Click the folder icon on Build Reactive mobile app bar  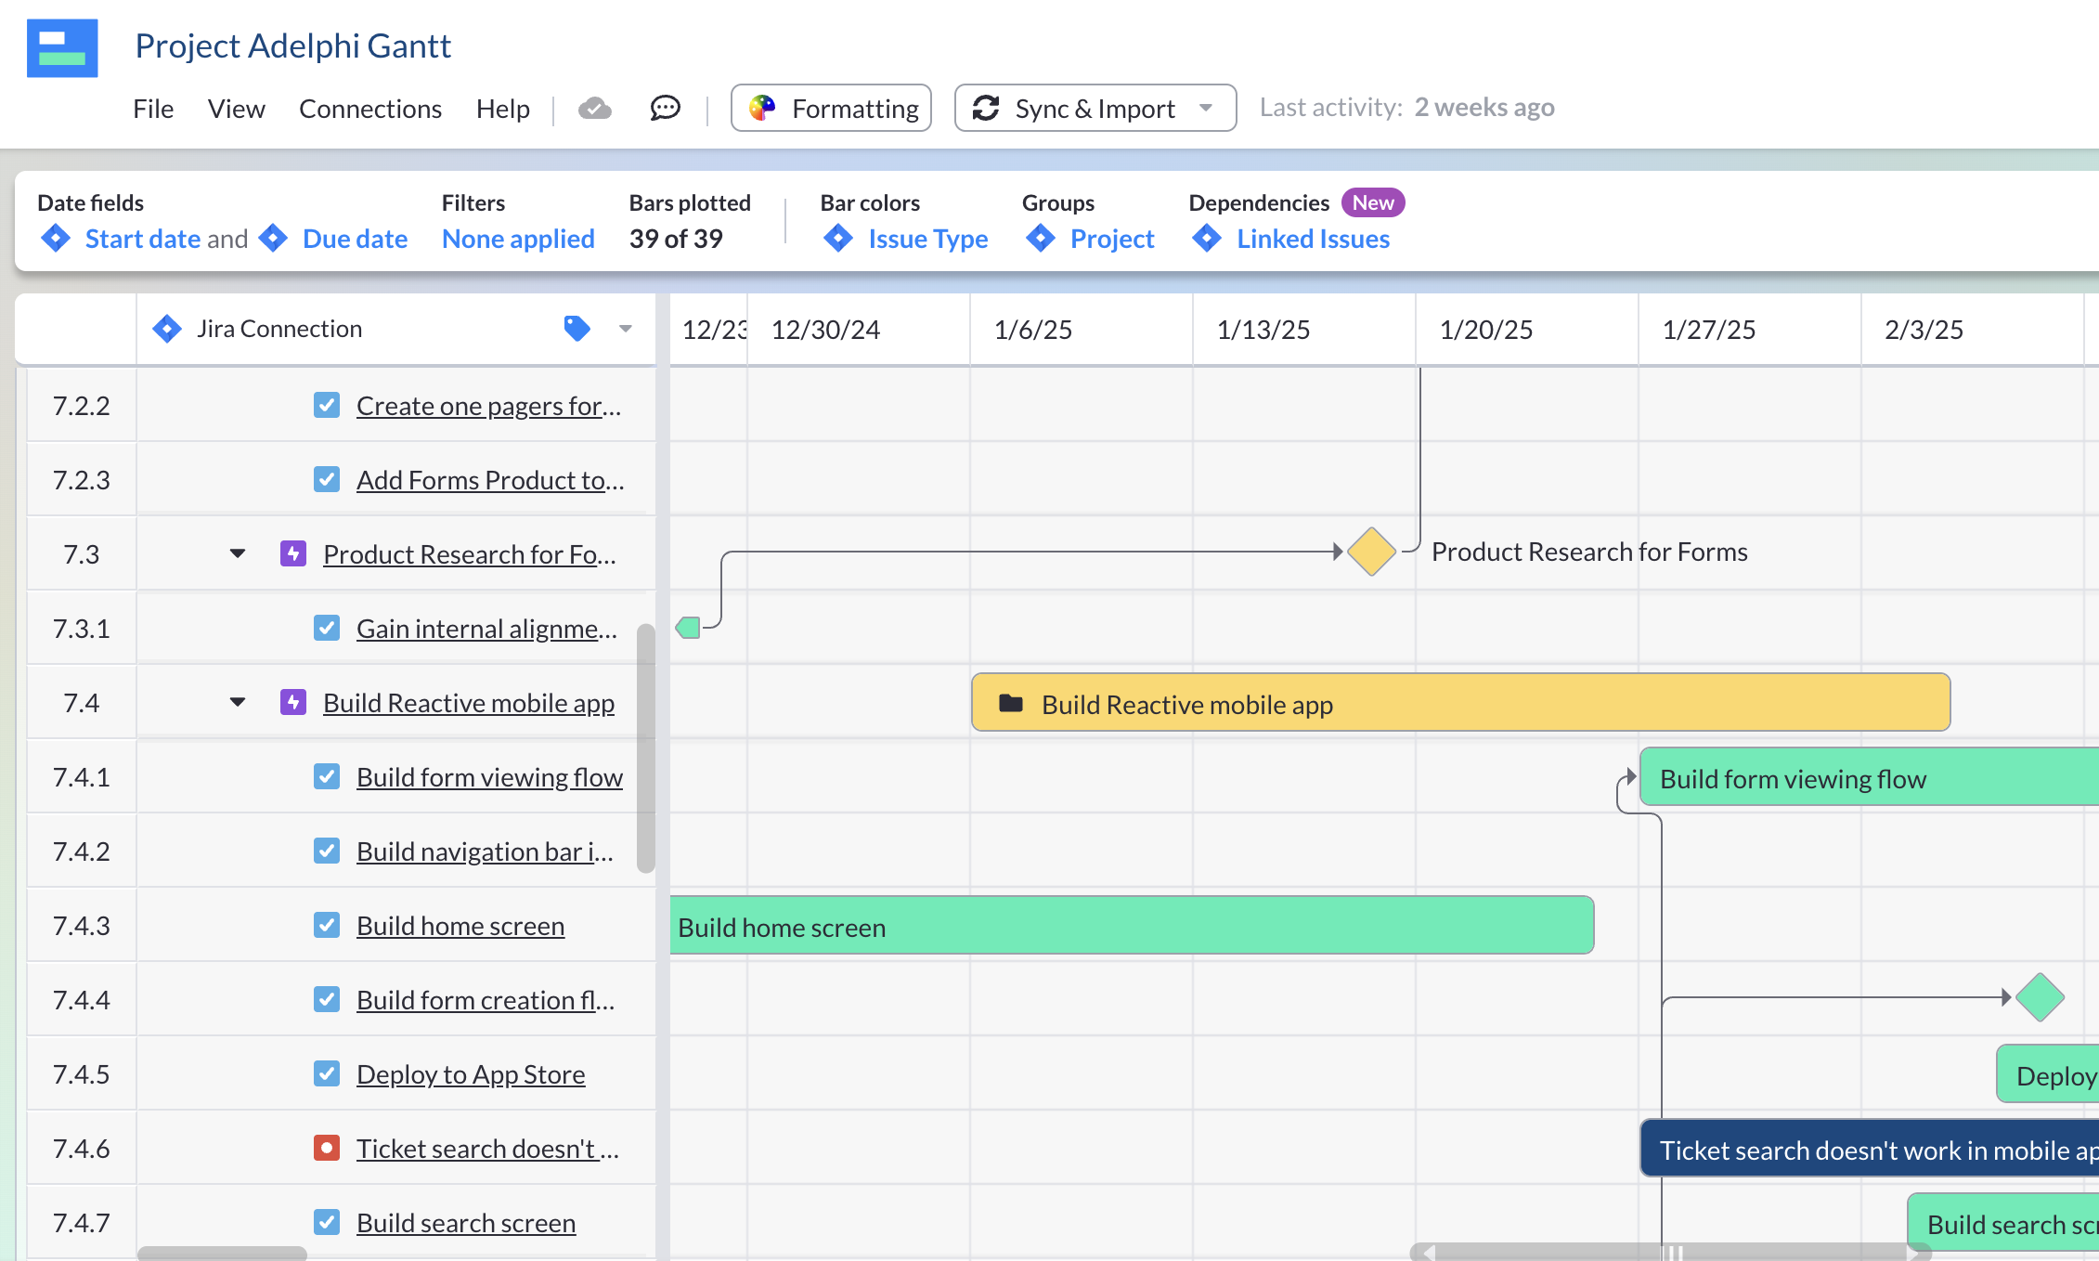(x=1009, y=704)
